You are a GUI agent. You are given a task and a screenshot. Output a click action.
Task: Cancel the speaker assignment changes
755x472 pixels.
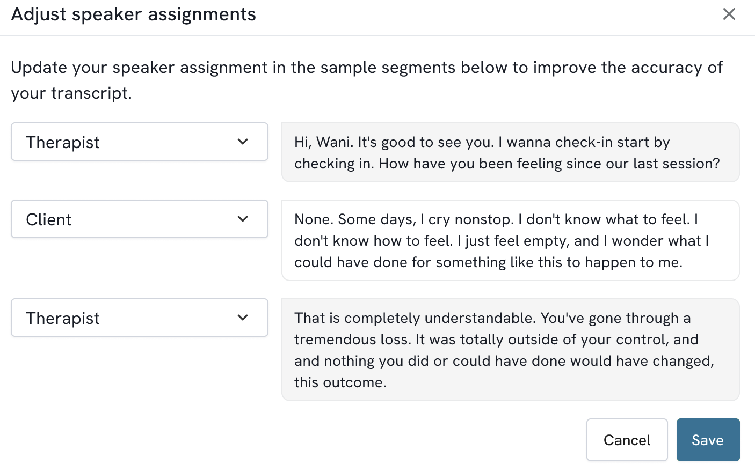click(x=627, y=440)
